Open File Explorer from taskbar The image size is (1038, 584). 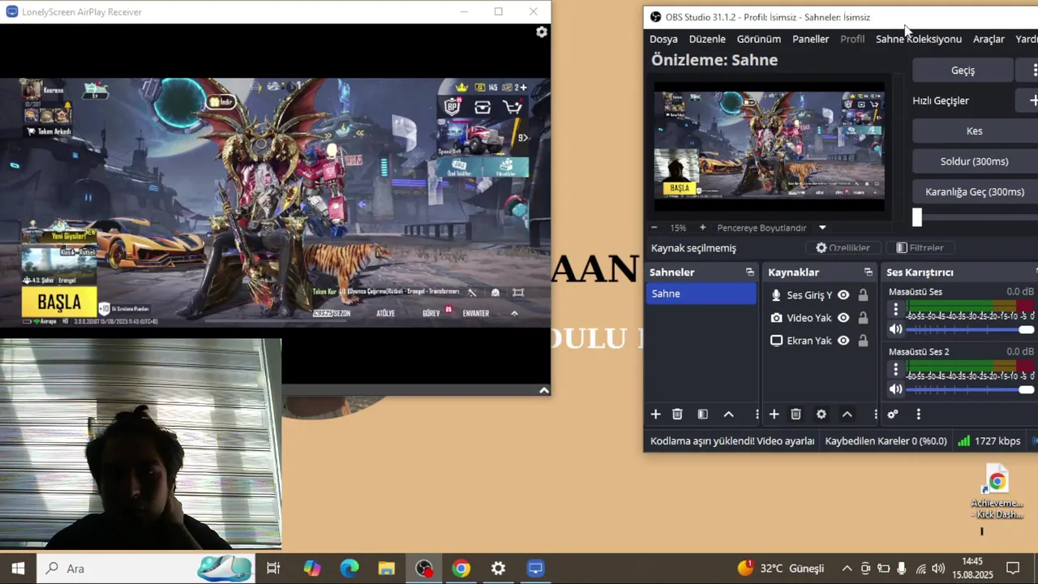387,569
